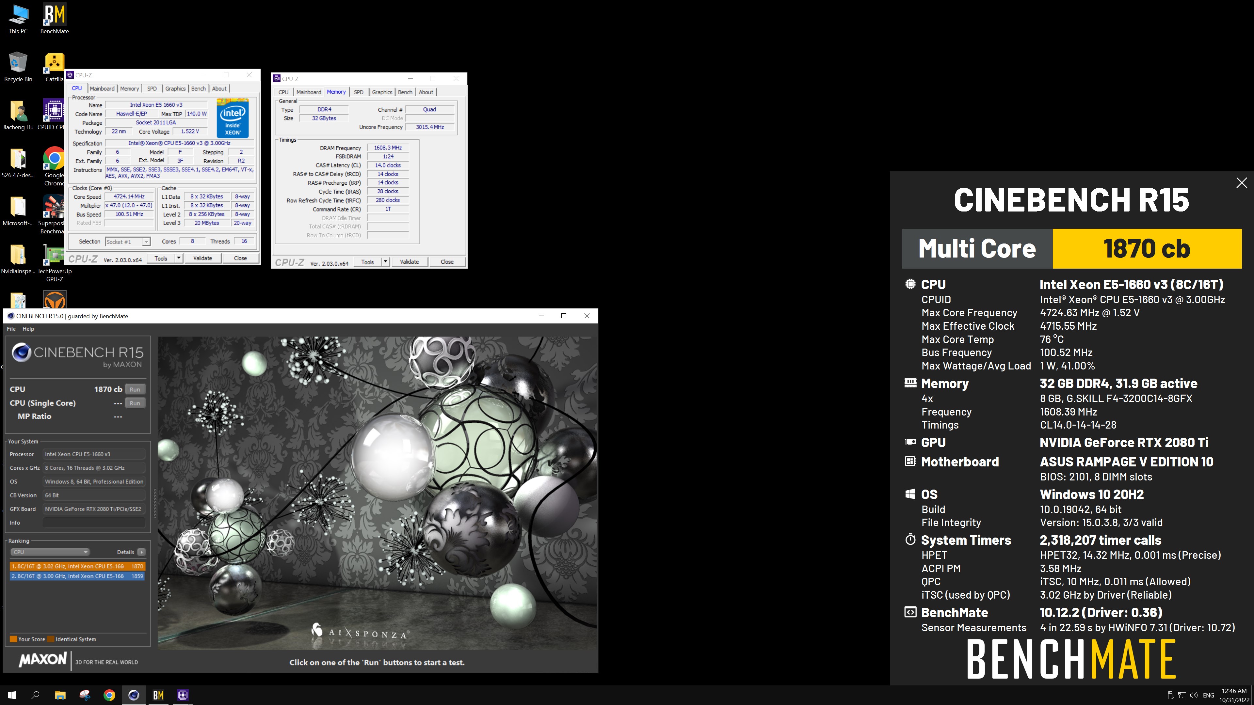Open the network tray icon
The width and height of the screenshot is (1254, 705).
1182,695
